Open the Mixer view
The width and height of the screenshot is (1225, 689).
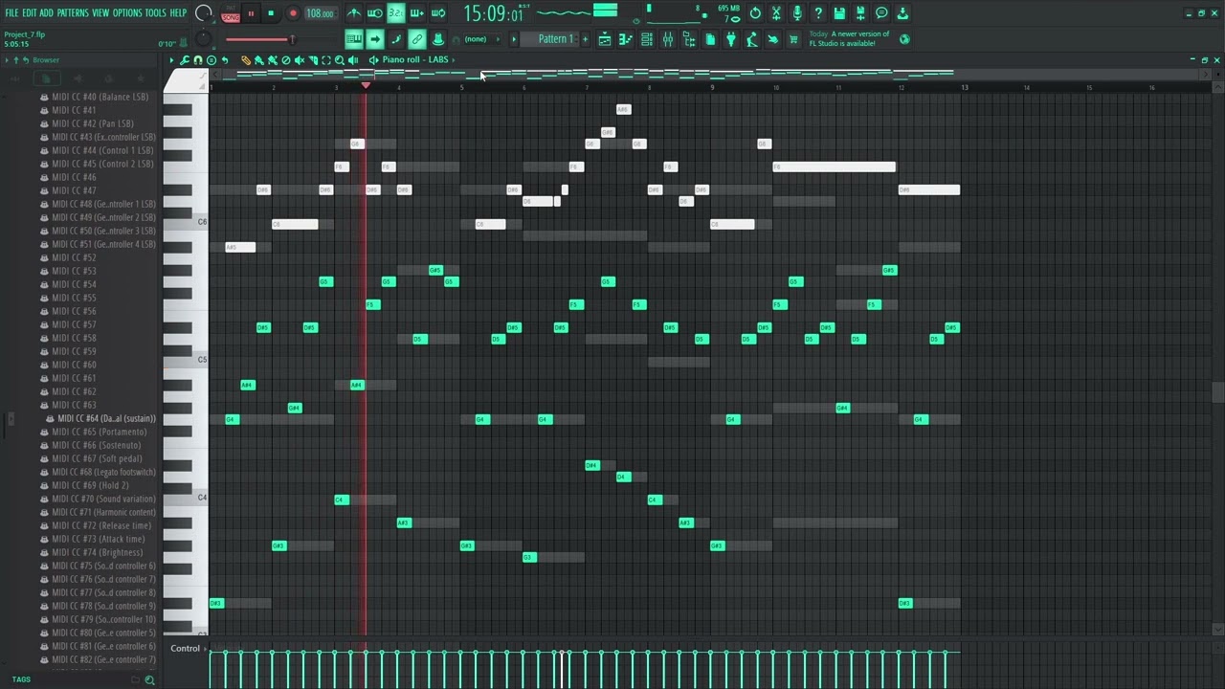click(x=668, y=39)
